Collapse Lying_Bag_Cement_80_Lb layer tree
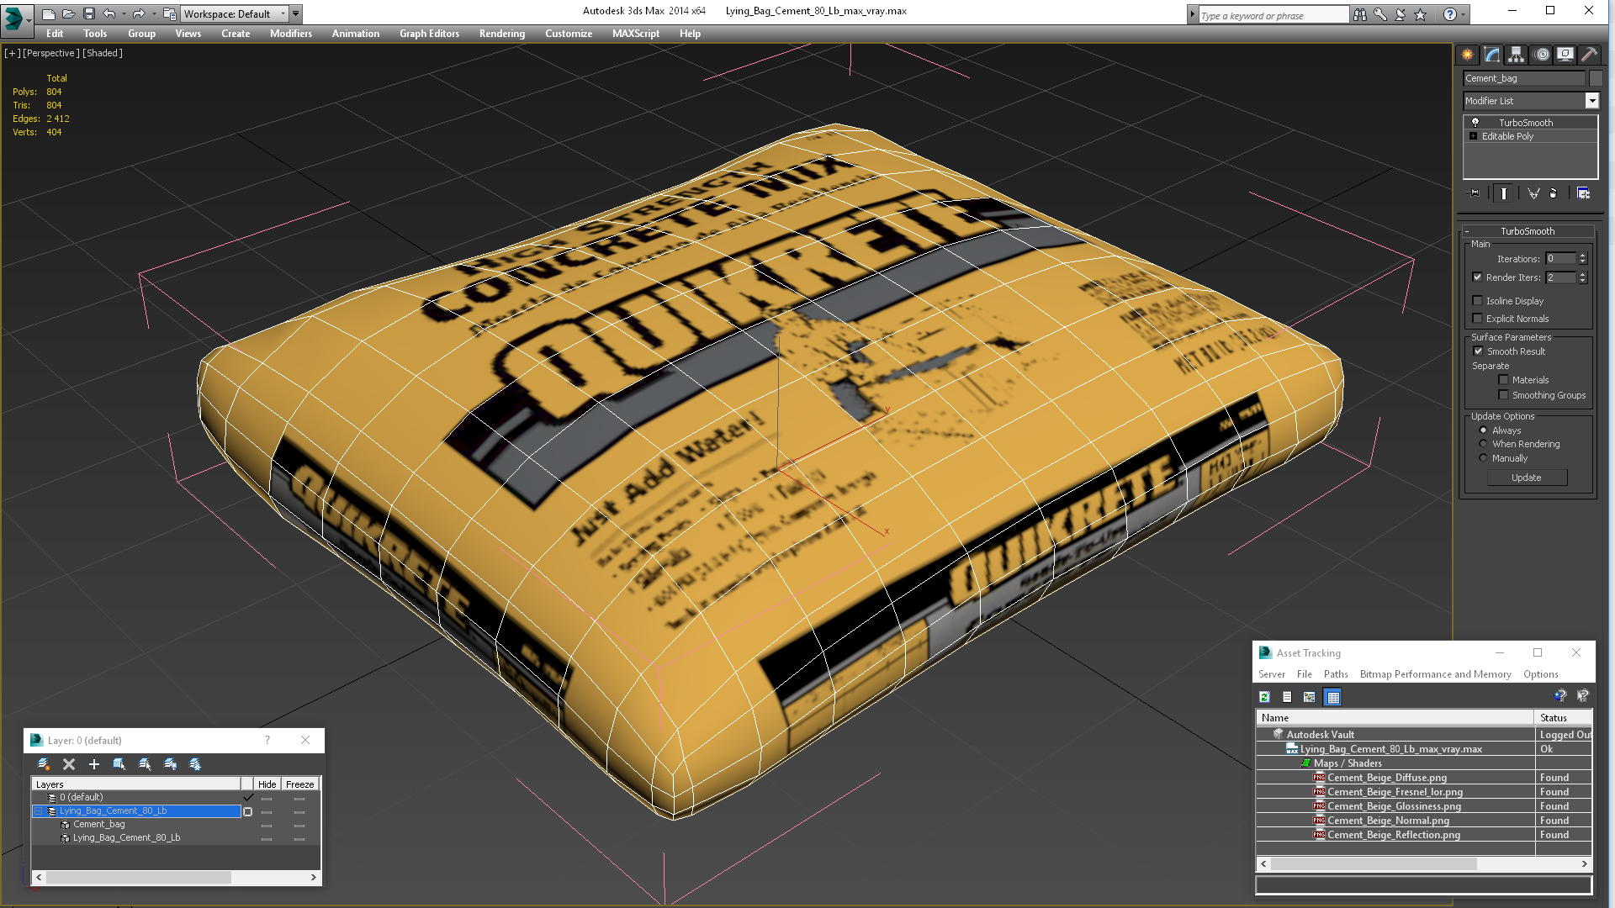The image size is (1615, 908). (x=39, y=811)
